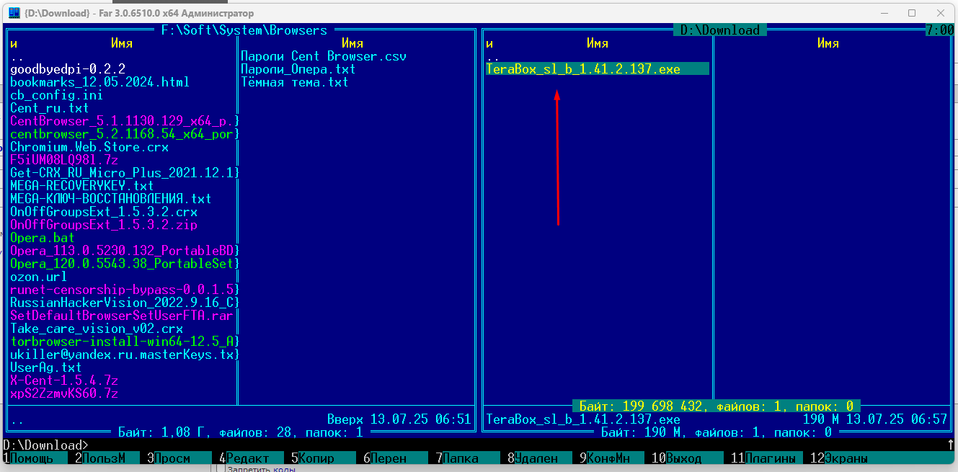Select OnOffGroupsExt_1.5.3.2.crx file
958x472 pixels.
(104, 212)
